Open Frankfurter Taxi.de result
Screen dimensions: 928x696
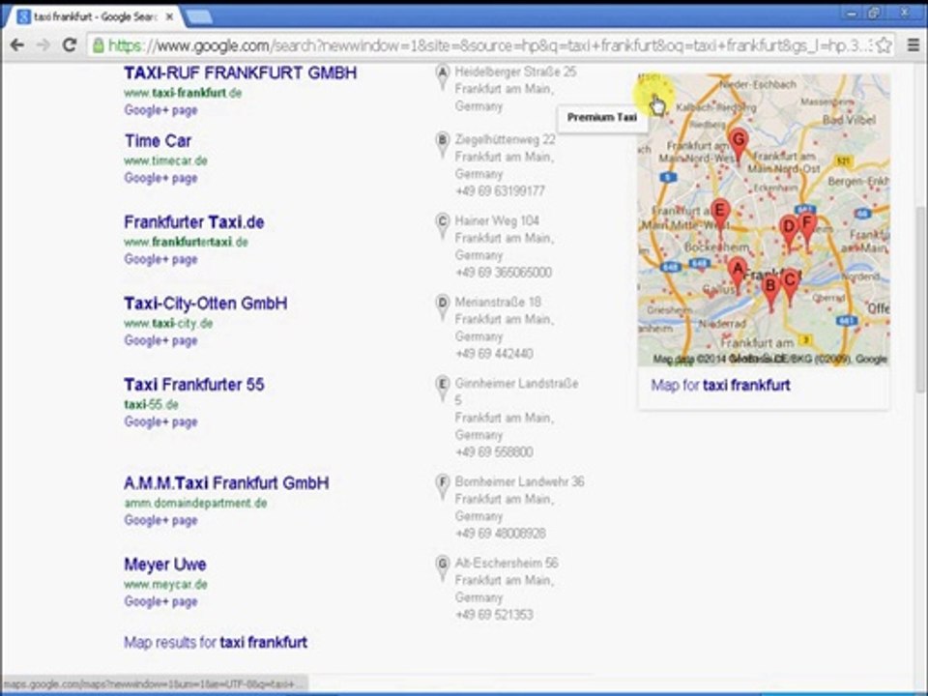194,222
